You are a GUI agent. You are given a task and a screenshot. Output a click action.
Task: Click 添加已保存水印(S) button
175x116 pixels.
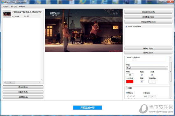pyautogui.click(x=148, y=22)
